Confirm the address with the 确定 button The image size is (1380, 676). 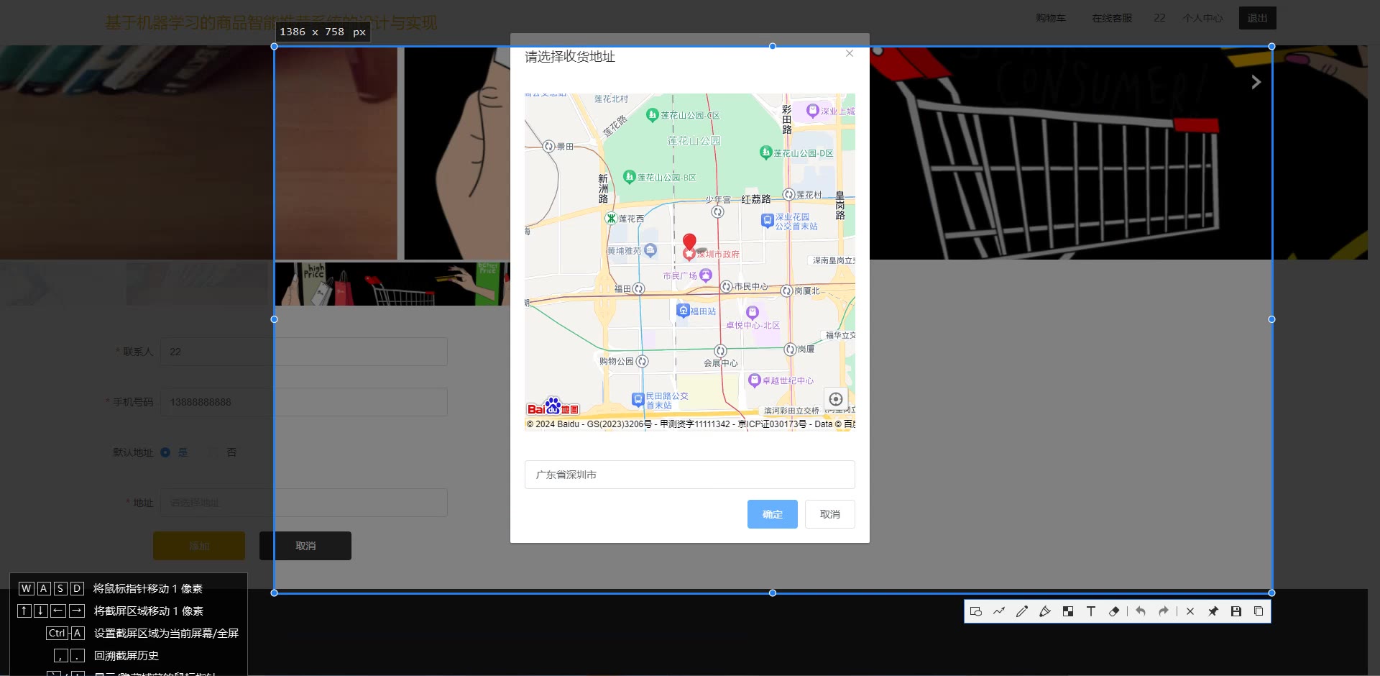pos(773,514)
